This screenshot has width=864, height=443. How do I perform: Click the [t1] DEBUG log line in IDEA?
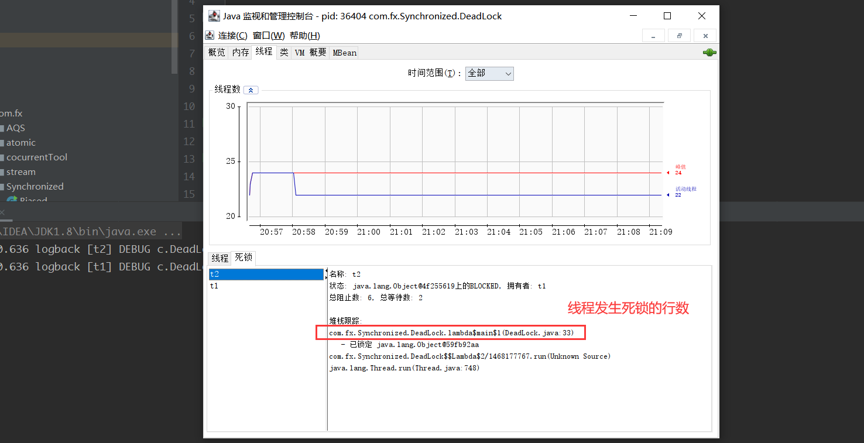tap(101, 267)
